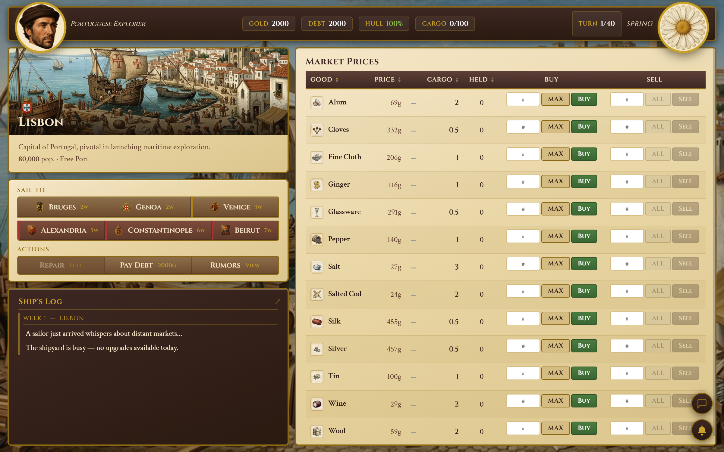The width and height of the screenshot is (724, 452).
Task: Click the Pepper goods icon
Action: coord(317,240)
